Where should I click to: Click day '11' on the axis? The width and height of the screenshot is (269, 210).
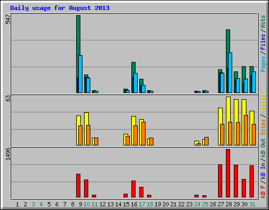click(x=95, y=204)
